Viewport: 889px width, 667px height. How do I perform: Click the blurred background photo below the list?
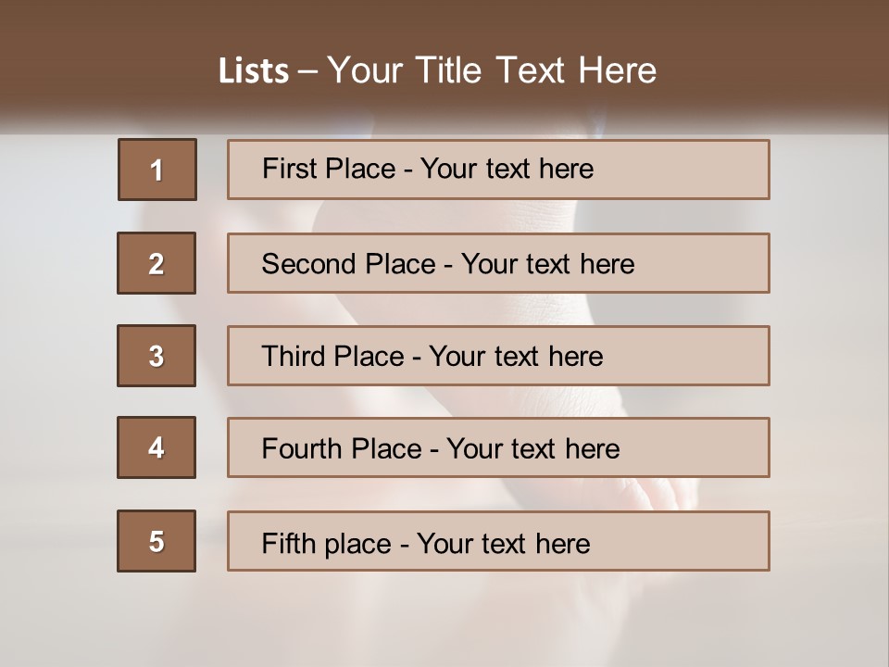pyautogui.click(x=444, y=621)
